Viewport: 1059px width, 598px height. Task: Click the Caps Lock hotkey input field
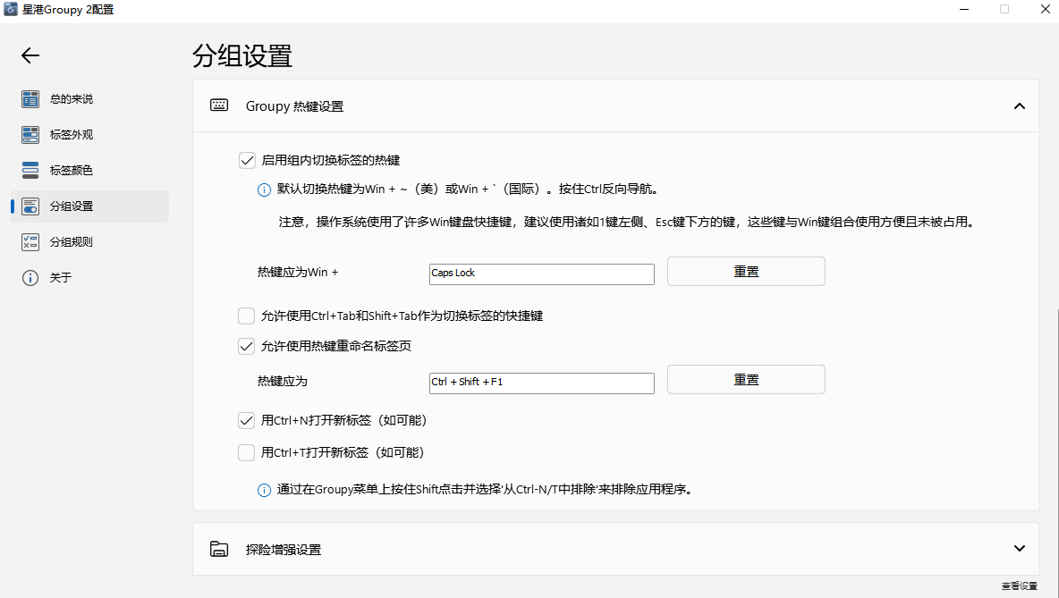point(541,274)
